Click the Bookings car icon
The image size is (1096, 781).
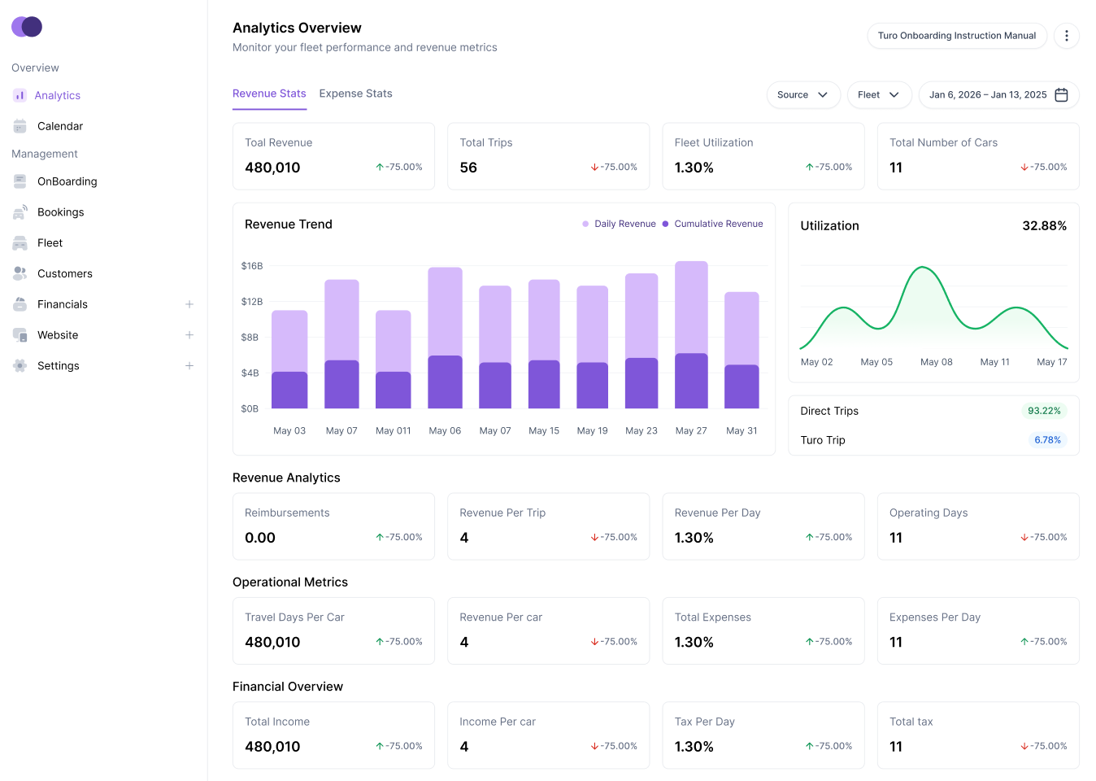[x=20, y=212]
